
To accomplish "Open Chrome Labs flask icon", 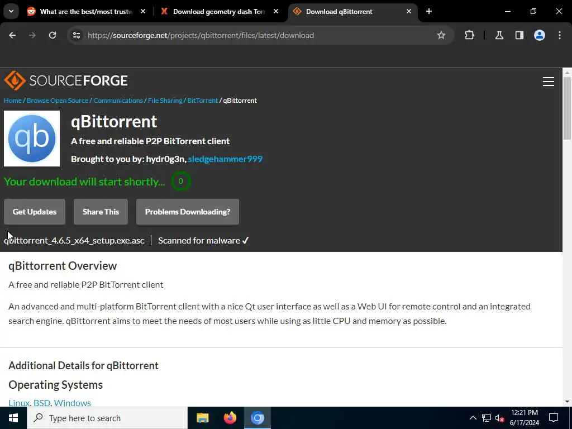I will (x=499, y=35).
